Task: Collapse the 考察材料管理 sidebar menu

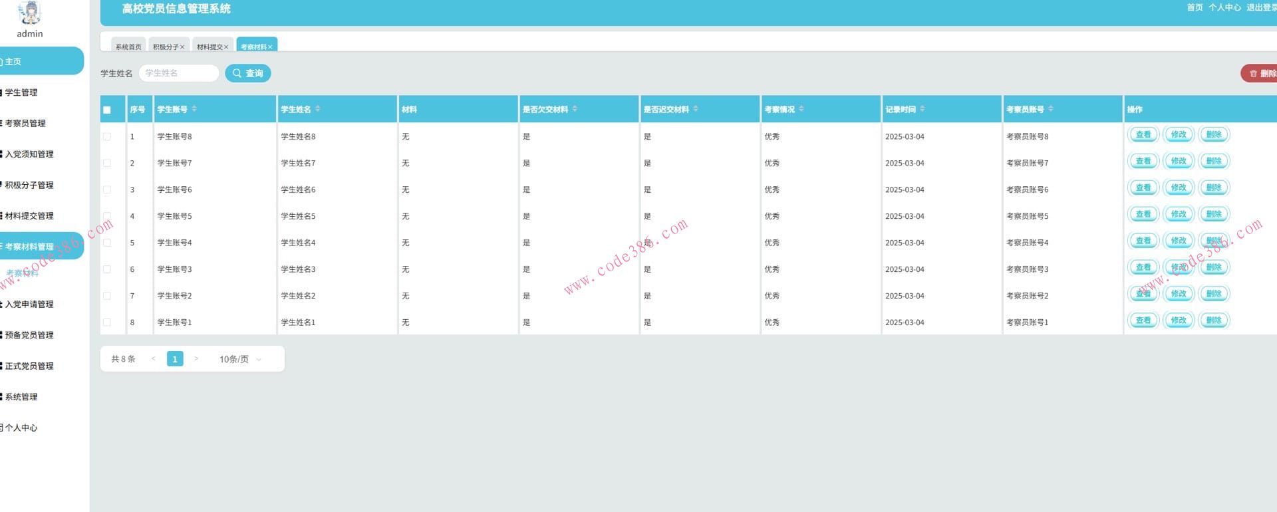Action: pyautogui.click(x=42, y=246)
